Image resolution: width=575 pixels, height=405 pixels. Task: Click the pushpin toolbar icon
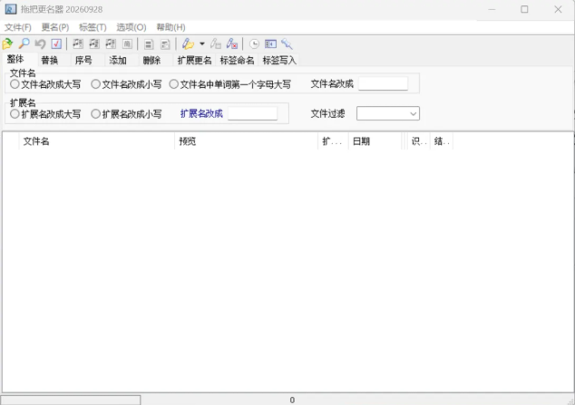(x=287, y=43)
